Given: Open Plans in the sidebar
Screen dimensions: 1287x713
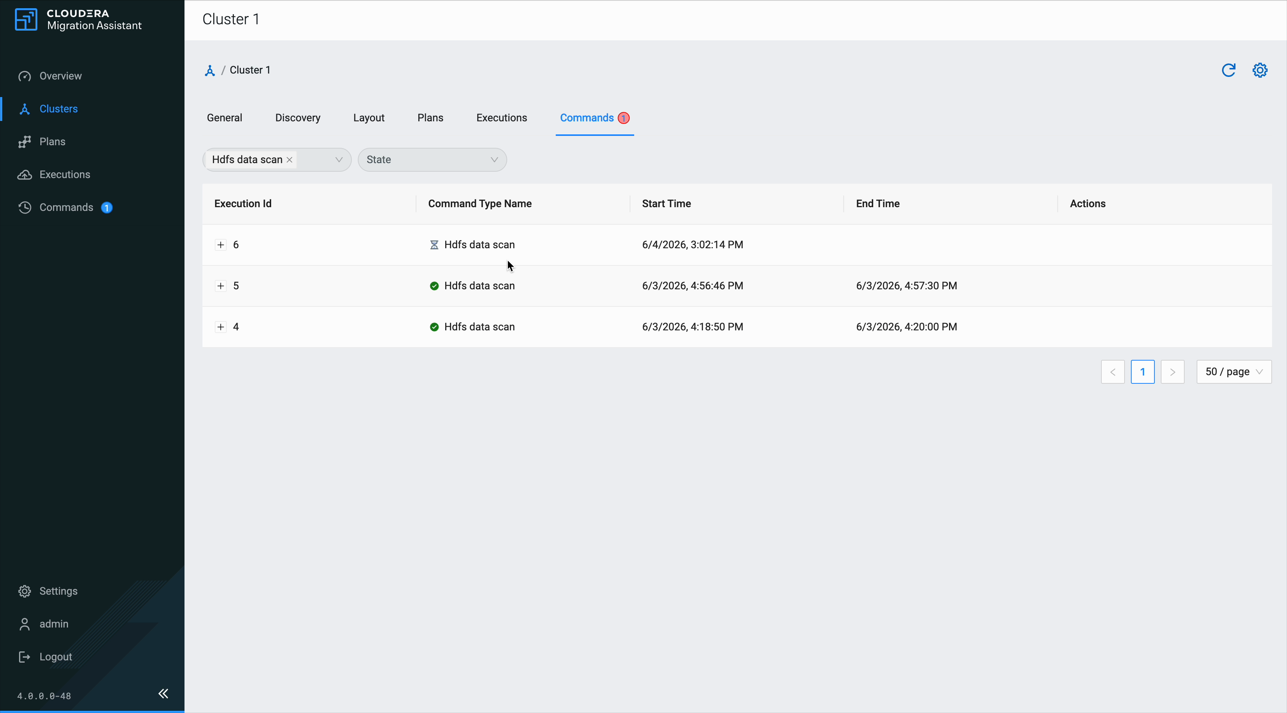Looking at the screenshot, I should point(52,142).
